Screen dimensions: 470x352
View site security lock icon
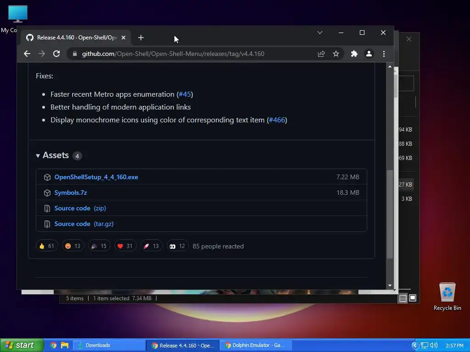tap(75, 54)
